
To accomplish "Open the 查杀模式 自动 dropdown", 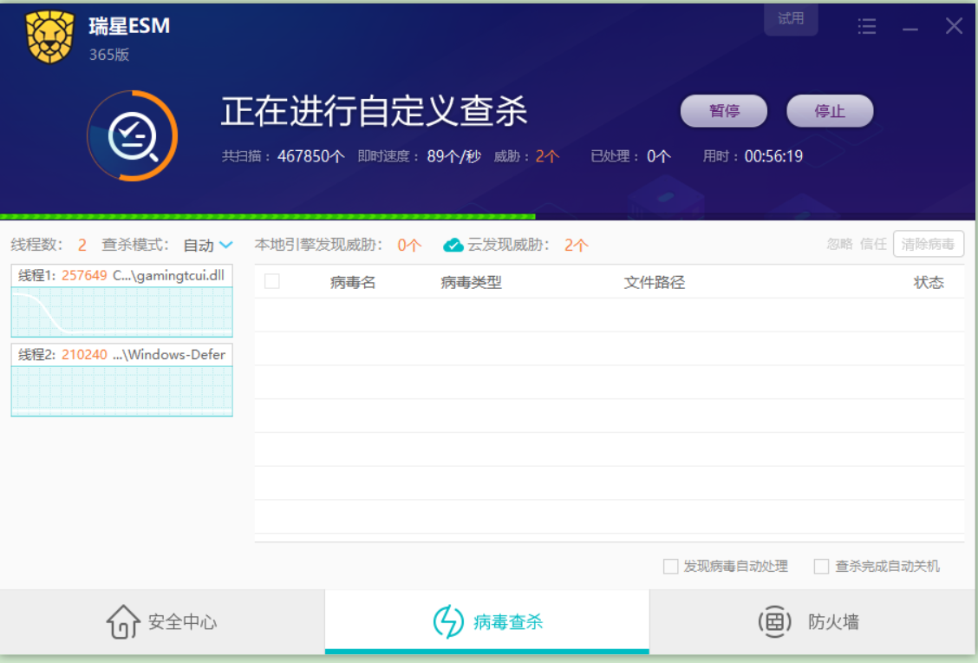I will click(x=208, y=246).
